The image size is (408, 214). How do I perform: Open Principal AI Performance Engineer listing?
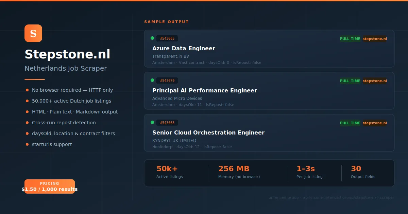click(204, 90)
